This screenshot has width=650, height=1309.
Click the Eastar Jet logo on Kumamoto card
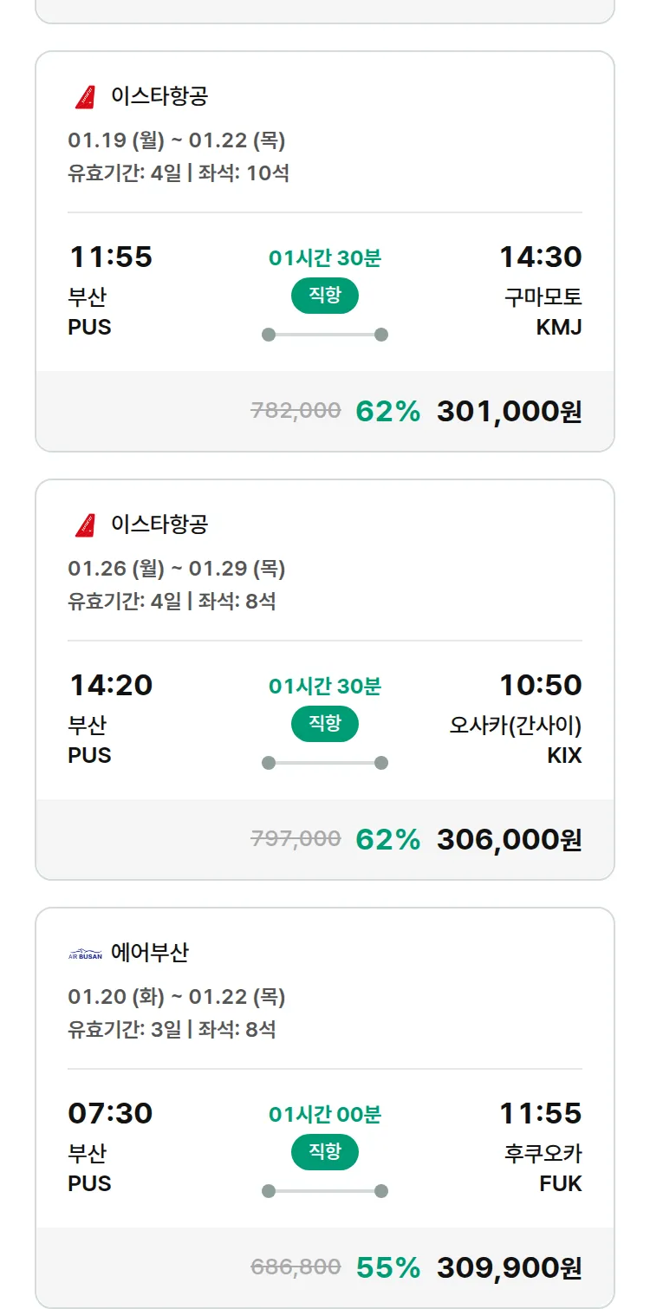tap(85, 97)
